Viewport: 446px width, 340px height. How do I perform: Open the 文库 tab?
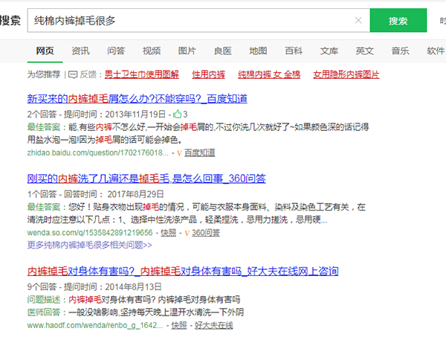(329, 51)
